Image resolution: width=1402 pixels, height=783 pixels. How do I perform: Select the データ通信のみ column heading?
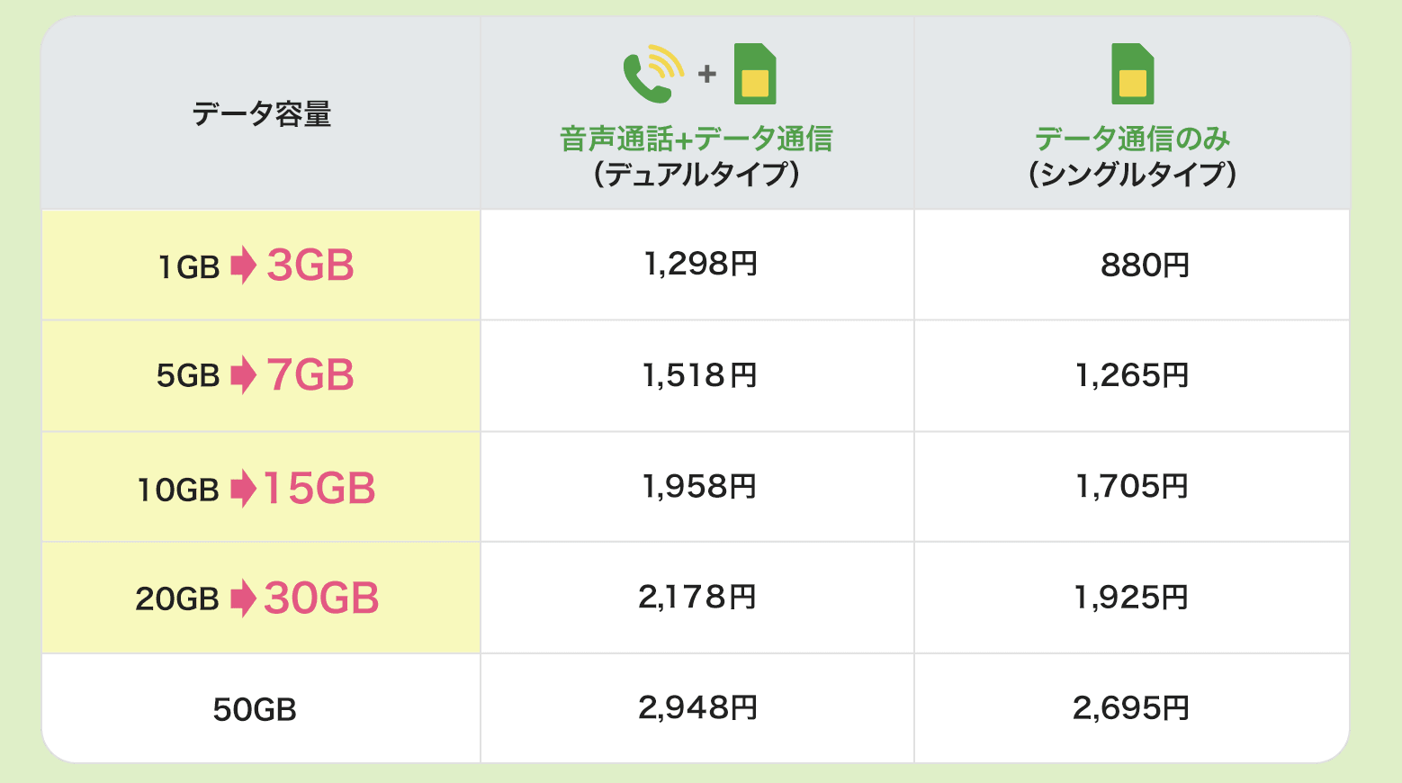(x=1132, y=139)
